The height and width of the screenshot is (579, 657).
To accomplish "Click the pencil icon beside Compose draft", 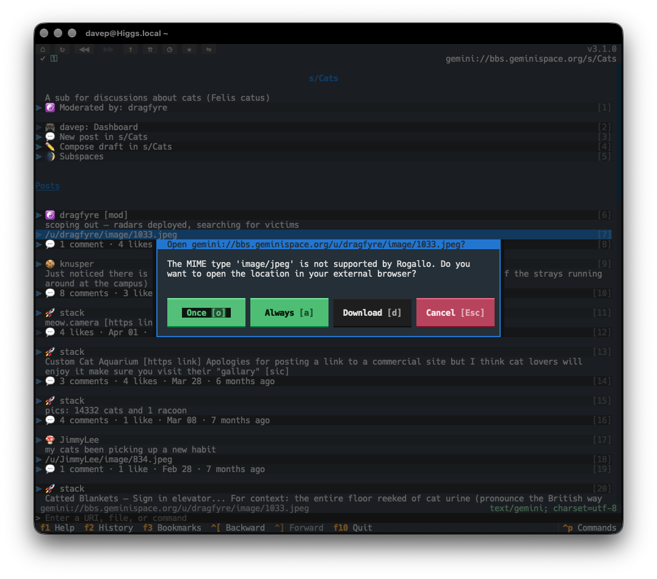I will coord(50,147).
